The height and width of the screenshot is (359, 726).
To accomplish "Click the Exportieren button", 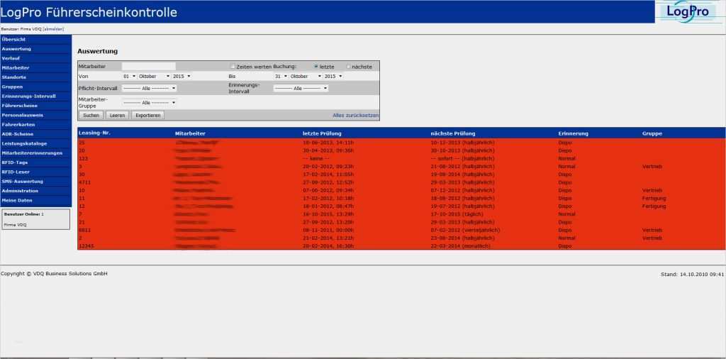I will click(x=147, y=115).
